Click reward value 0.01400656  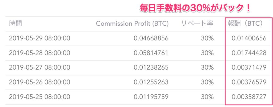pyautogui.click(x=249, y=38)
